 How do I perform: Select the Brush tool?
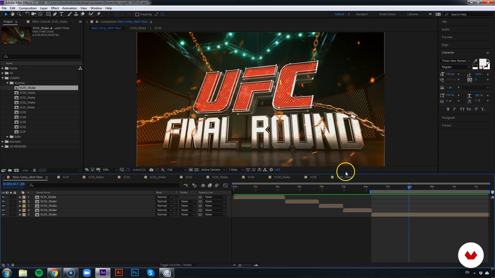tap(69, 14)
